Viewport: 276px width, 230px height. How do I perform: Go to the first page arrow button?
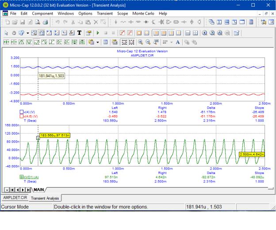tap(12, 190)
